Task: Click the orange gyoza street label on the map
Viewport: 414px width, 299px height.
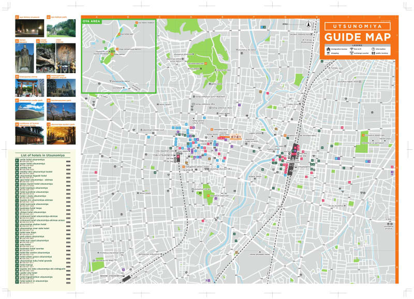Action: point(235,137)
